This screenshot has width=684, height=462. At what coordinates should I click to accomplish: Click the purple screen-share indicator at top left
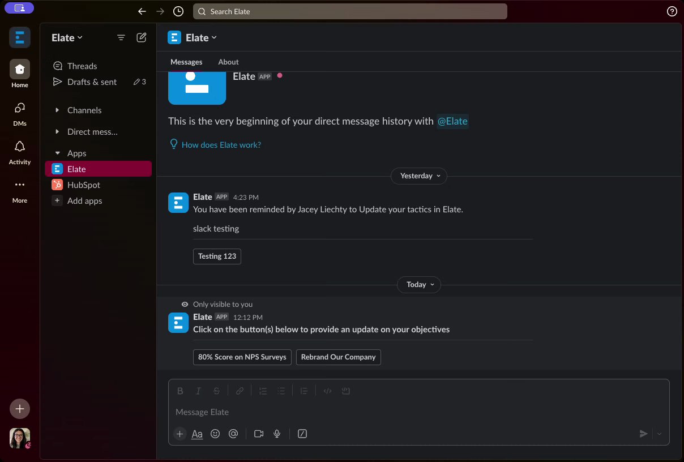coord(19,8)
